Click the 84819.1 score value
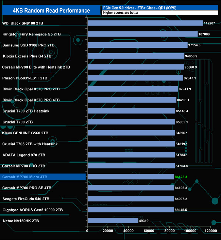The width and height of the screenshot is (221, 240). (x=182, y=144)
